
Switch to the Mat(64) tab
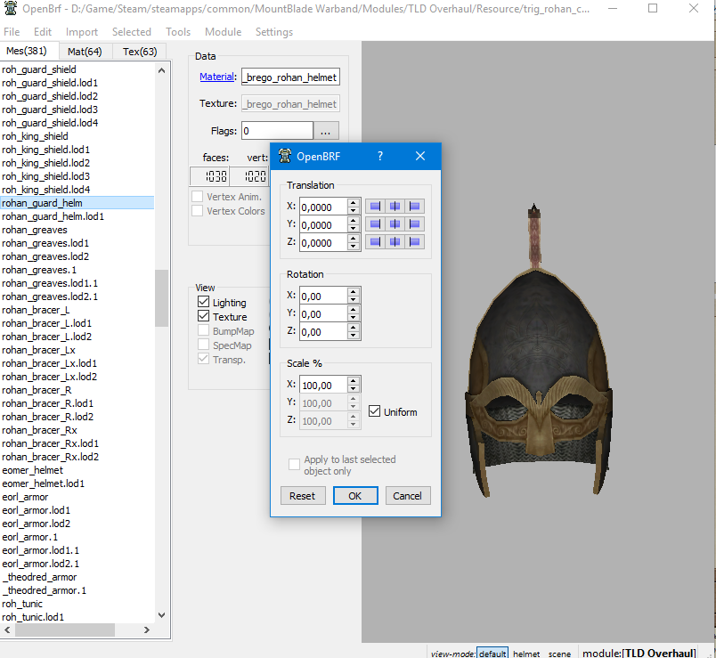[85, 52]
